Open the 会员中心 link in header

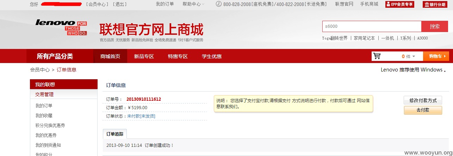(98, 4)
